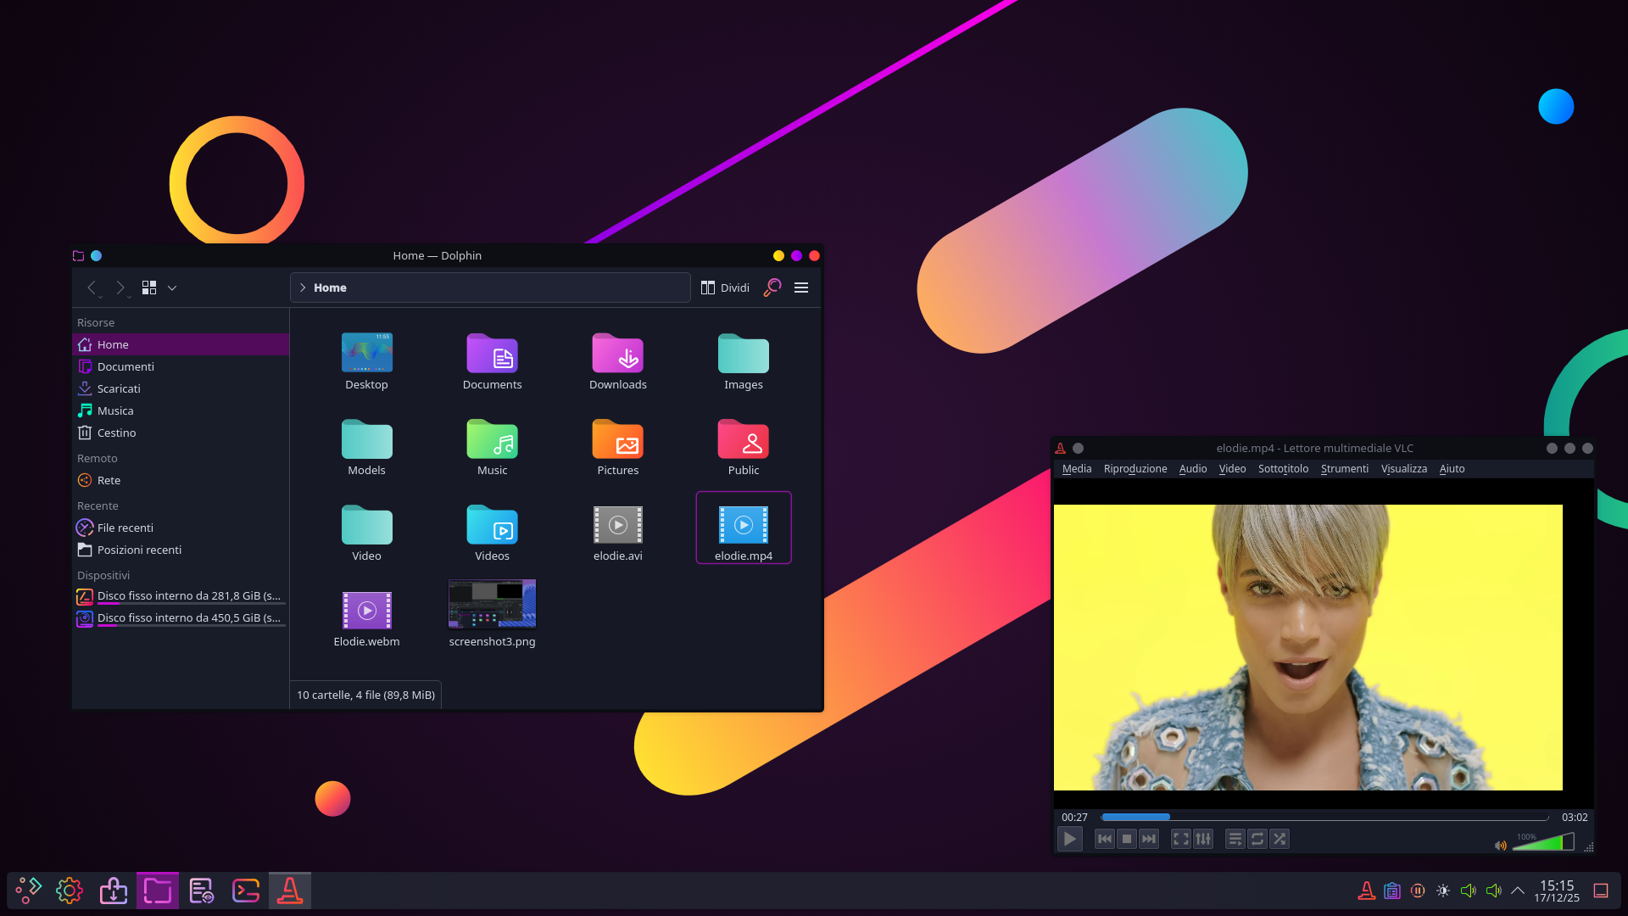Expand the Home breadcrumb chevron

pyautogui.click(x=303, y=288)
